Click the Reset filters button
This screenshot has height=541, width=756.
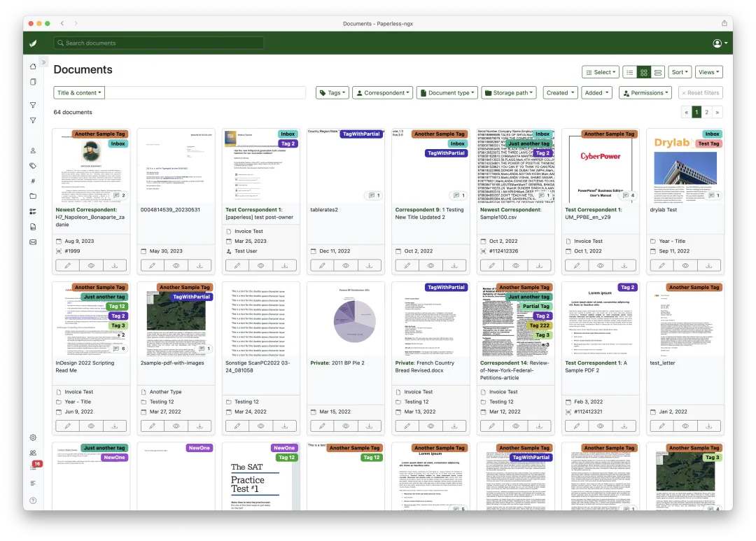[x=700, y=92]
